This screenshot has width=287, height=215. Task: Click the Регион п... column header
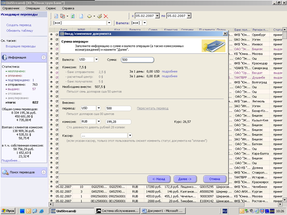(x=260, y=30)
